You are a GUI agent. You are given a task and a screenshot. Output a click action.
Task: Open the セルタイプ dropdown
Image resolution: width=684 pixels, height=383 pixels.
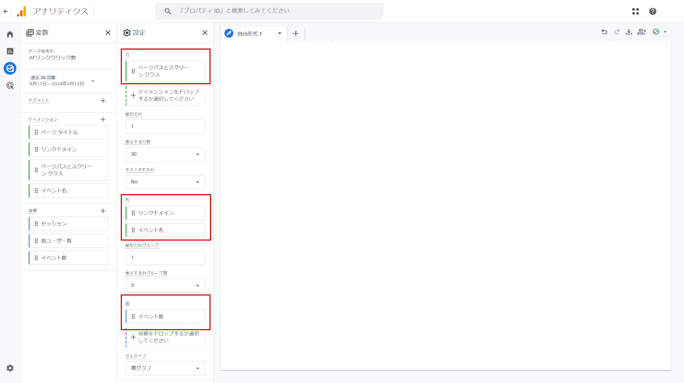(165, 368)
